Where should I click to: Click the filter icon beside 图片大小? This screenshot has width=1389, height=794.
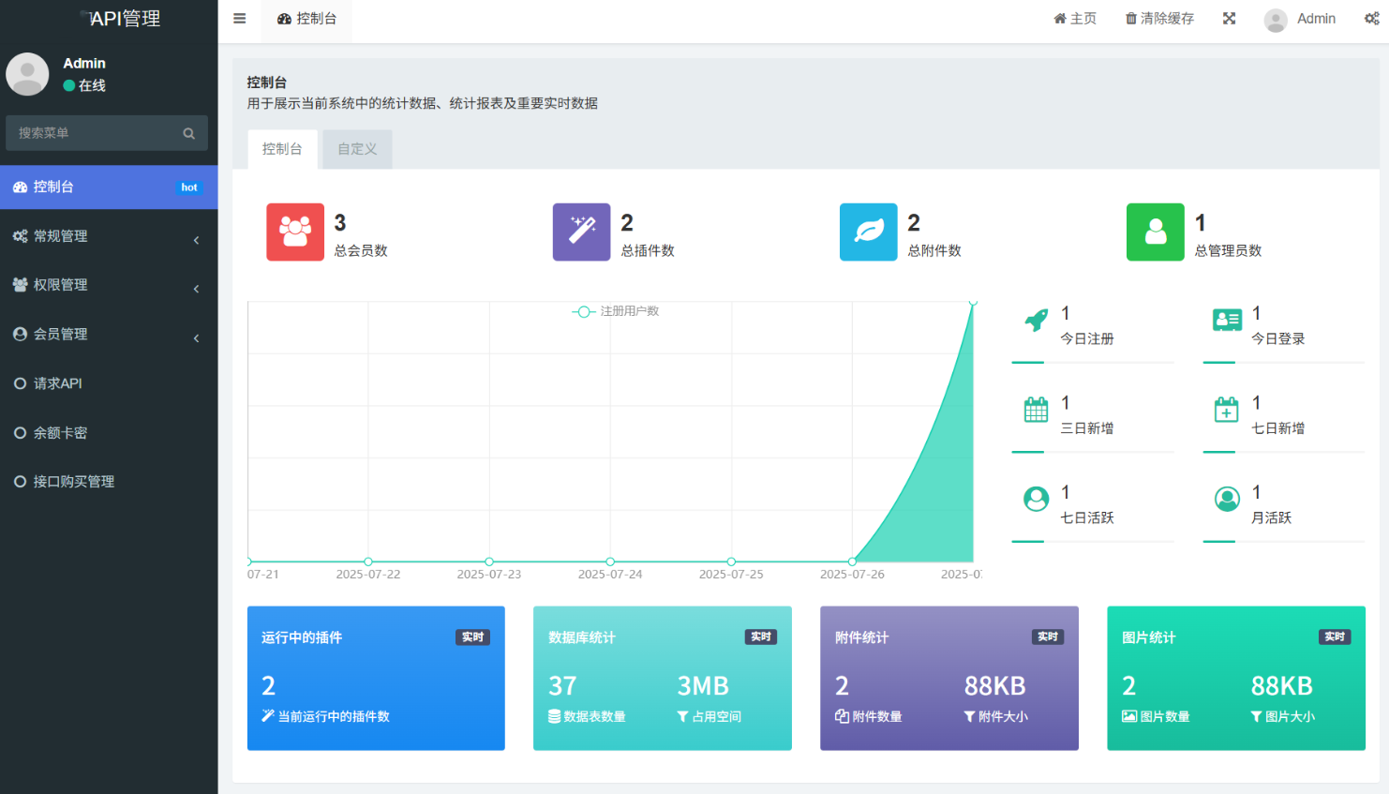click(x=1256, y=716)
